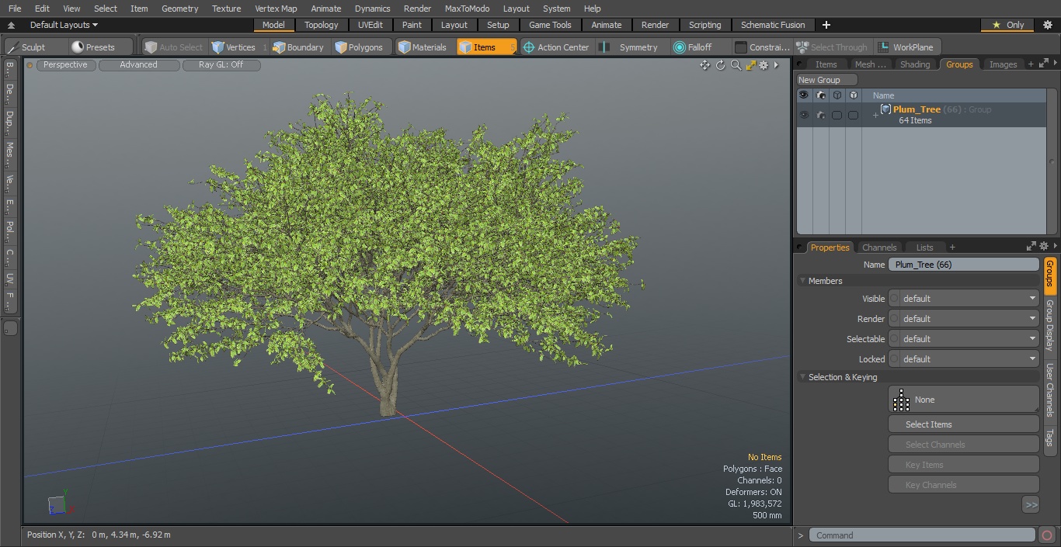
Task: Switch to the Topology layout tab
Action: tap(321, 25)
